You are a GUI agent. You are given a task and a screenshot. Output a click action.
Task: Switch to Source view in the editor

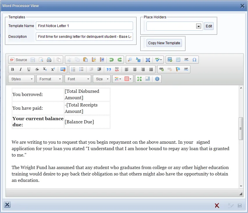[x=19, y=60]
